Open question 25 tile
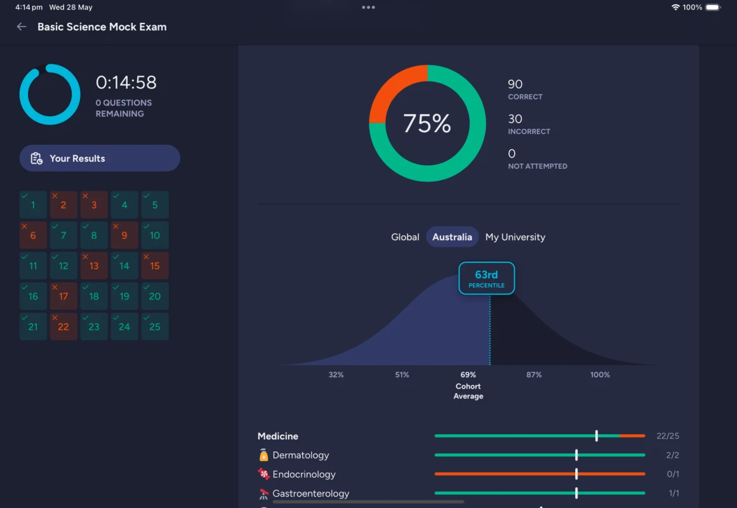The image size is (737, 508). click(155, 327)
